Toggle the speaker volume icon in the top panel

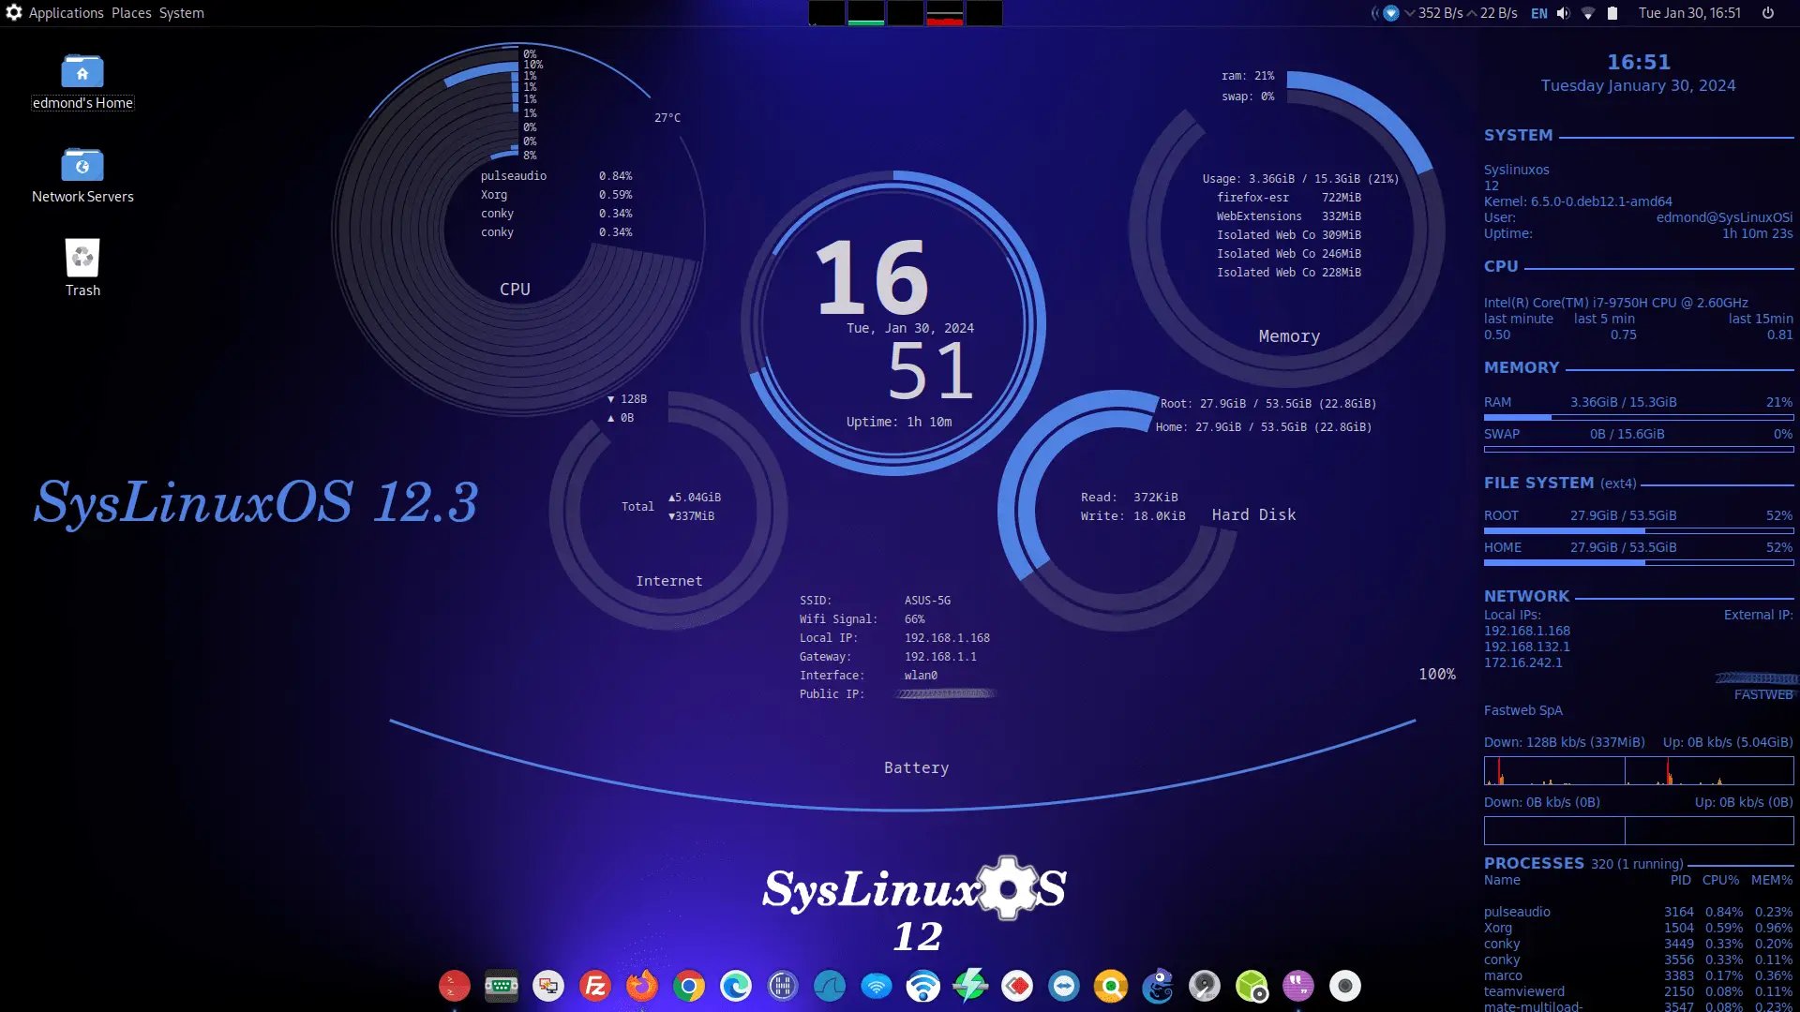pos(1561,13)
